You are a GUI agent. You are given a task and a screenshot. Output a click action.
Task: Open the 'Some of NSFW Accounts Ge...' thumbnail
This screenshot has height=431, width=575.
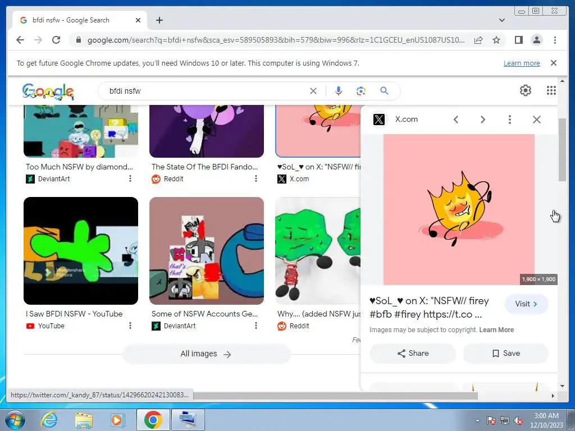pos(207,251)
